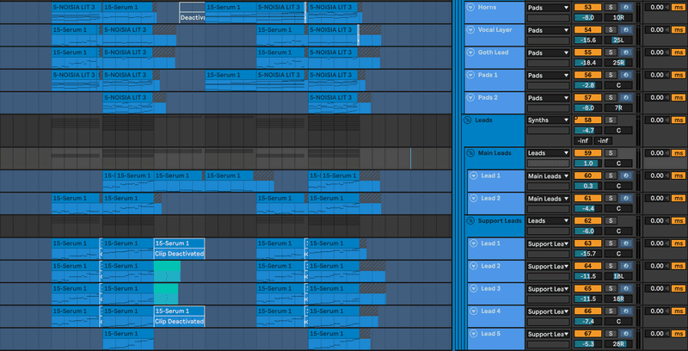Toggle track activator 65 on Lead 3
Viewport: 688px width, 351px height.
tap(587, 289)
